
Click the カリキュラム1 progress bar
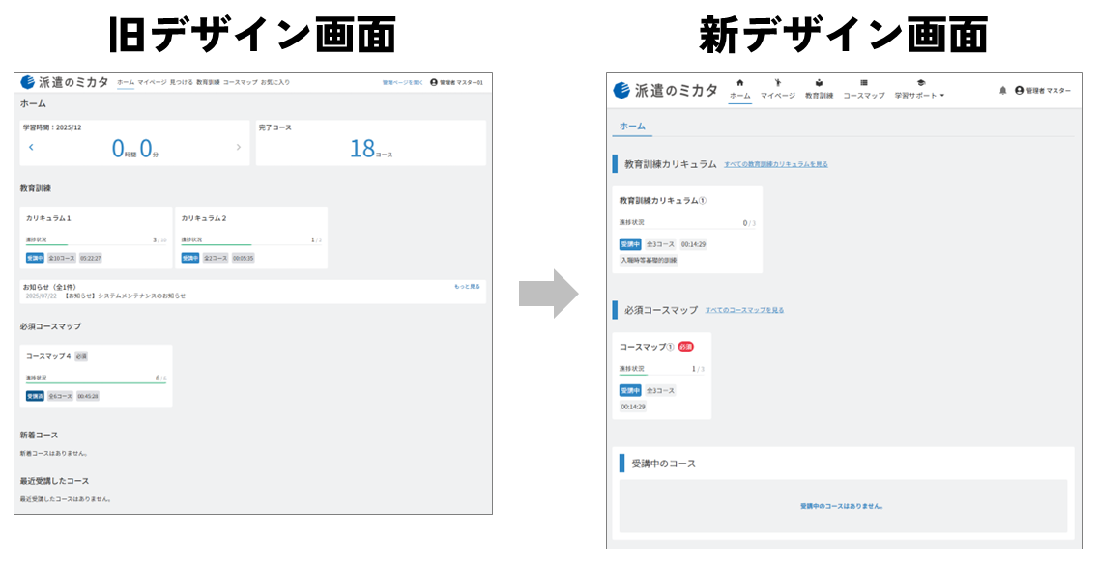point(96,244)
